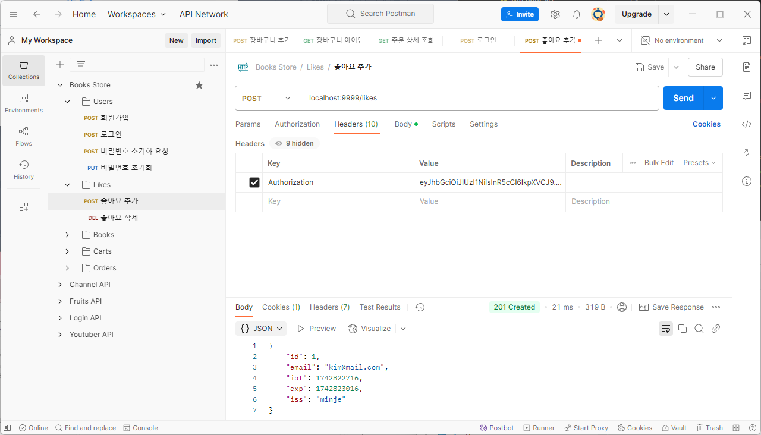Open the Code snippet icon
Viewport: 761px width, 435px height.
coord(747,124)
